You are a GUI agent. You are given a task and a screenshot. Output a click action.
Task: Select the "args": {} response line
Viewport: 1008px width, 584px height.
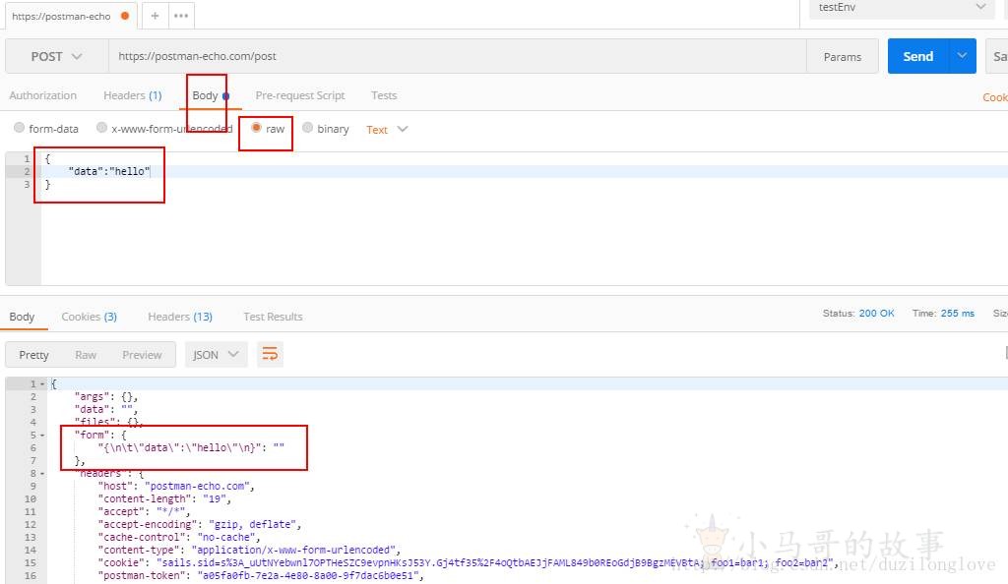click(x=106, y=396)
